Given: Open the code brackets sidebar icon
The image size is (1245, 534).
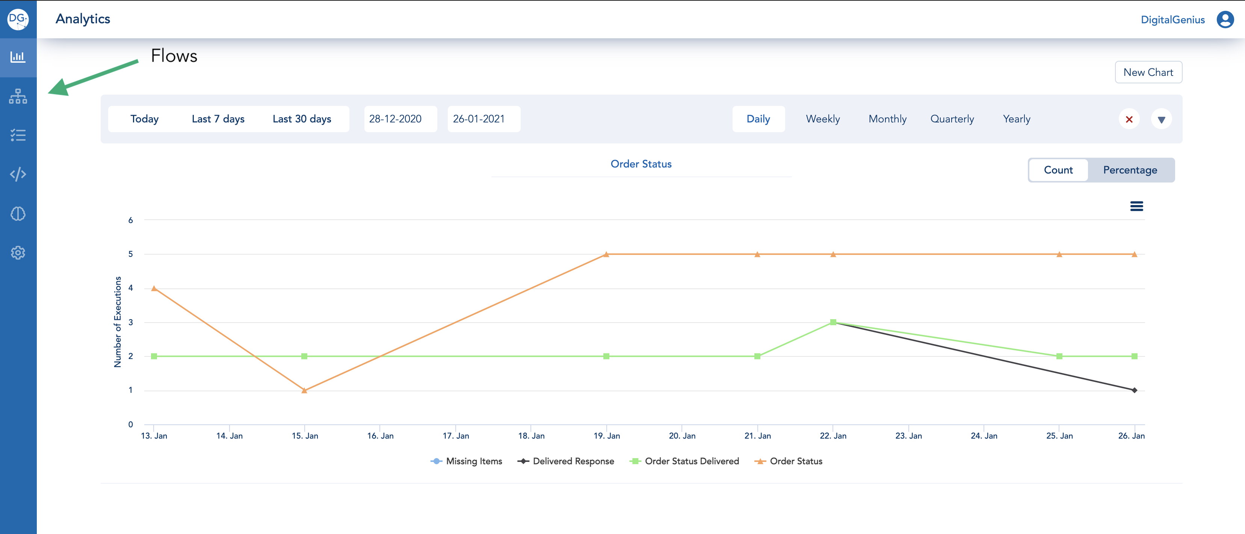Looking at the screenshot, I should tap(18, 174).
